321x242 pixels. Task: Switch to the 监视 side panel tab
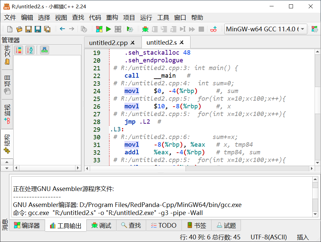point(7,114)
